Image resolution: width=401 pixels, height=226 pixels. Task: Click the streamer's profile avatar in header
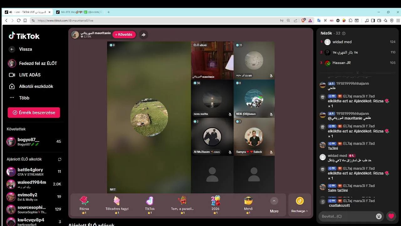pos(75,35)
